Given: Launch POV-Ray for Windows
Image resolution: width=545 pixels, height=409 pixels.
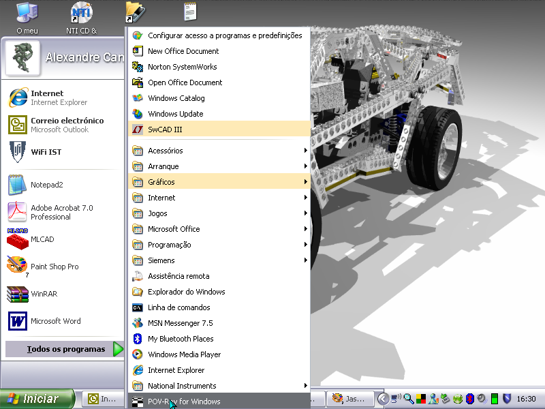Looking at the screenshot, I should (219, 402).
